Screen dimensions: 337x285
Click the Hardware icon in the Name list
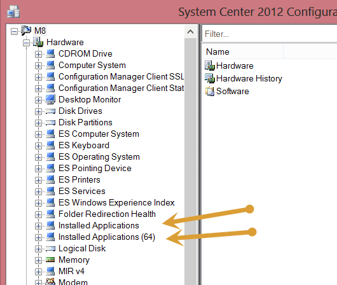210,66
